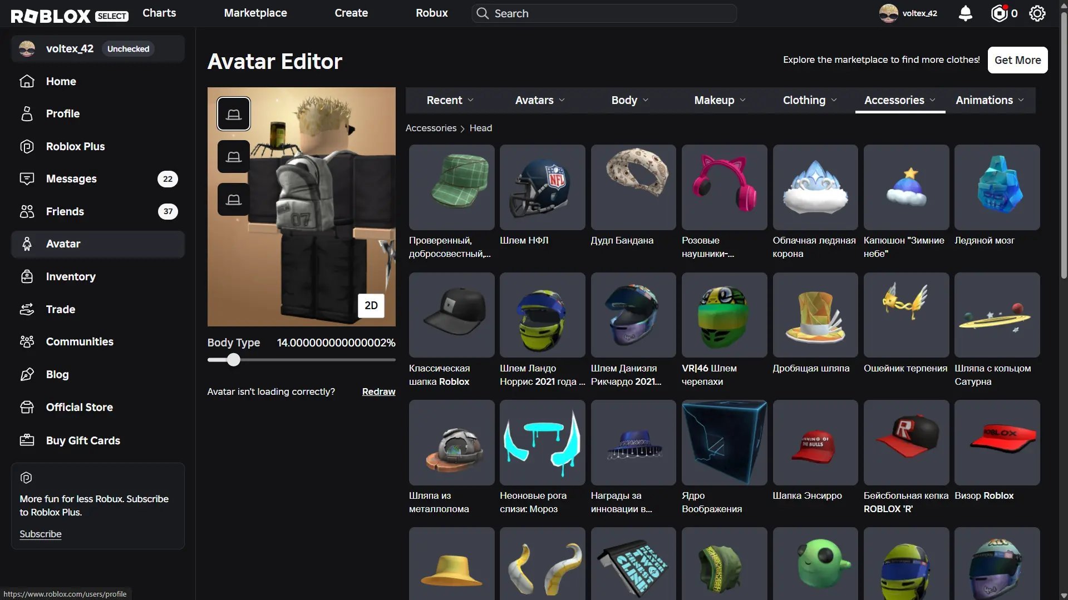This screenshot has width=1068, height=600.
Task: Expand the Avatars dropdown
Action: [x=540, y=100]
